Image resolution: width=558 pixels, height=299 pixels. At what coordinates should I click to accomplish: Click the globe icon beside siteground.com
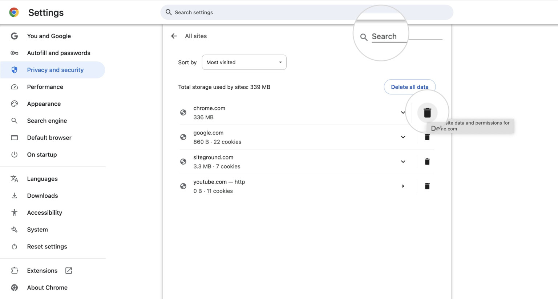coord(183,162)
